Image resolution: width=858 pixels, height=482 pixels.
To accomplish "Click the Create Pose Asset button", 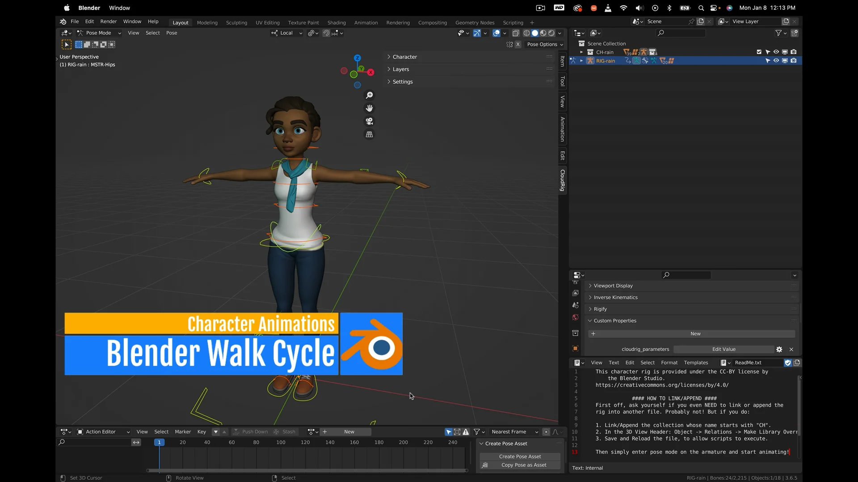I will (x=520, y=457).
